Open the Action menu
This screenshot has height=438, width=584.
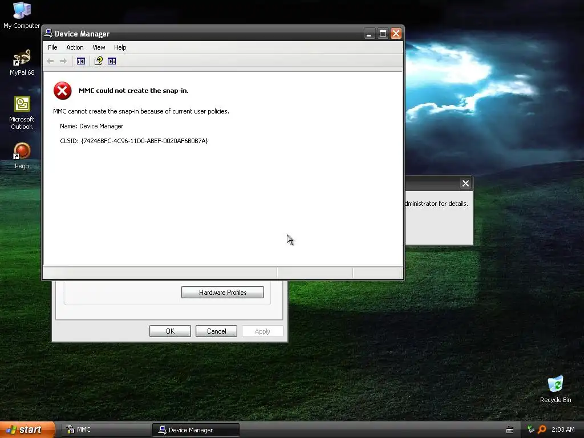point(75,47)
